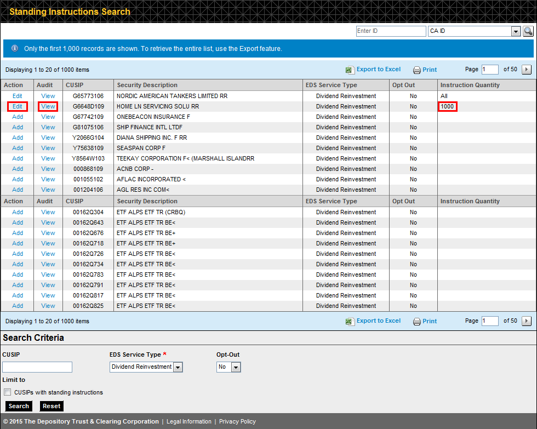Open the Privacy Policy page

pyautogui.click(x=237, y=421)
